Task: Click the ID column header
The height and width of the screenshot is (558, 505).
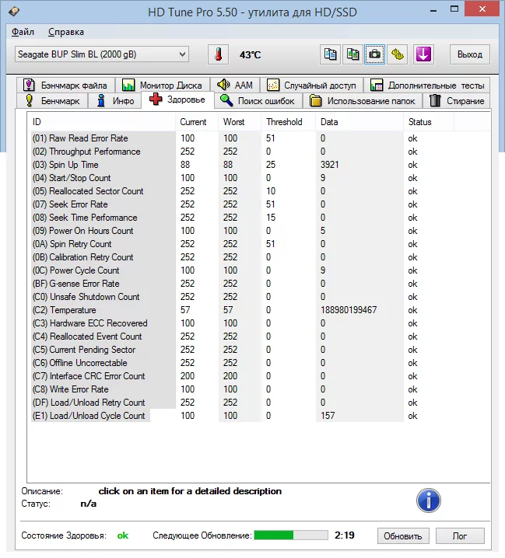Action: pos(101,122)
